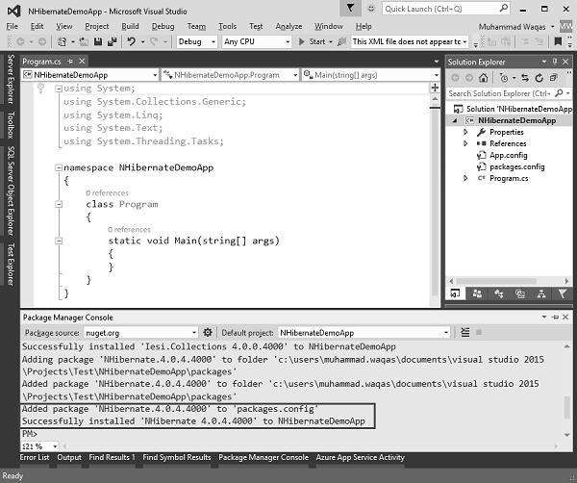Viewport: 577px width, 483px height.
Task: Open the Analyze menu
Action: [x=288, y=26]
